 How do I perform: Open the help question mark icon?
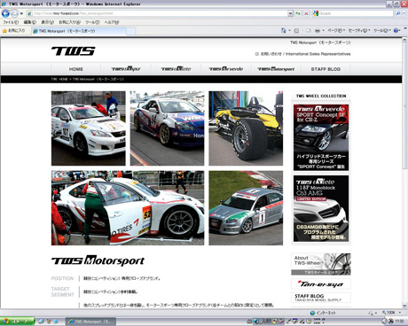point(396,30)
